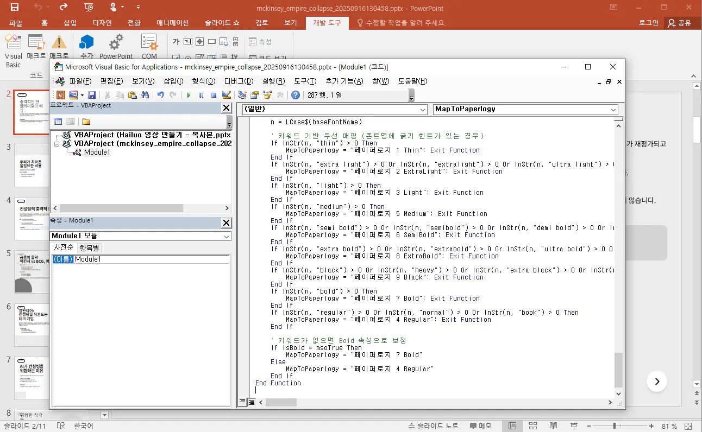
Task: Switch to View Code in the Project pane
Action: click(58, 122)
